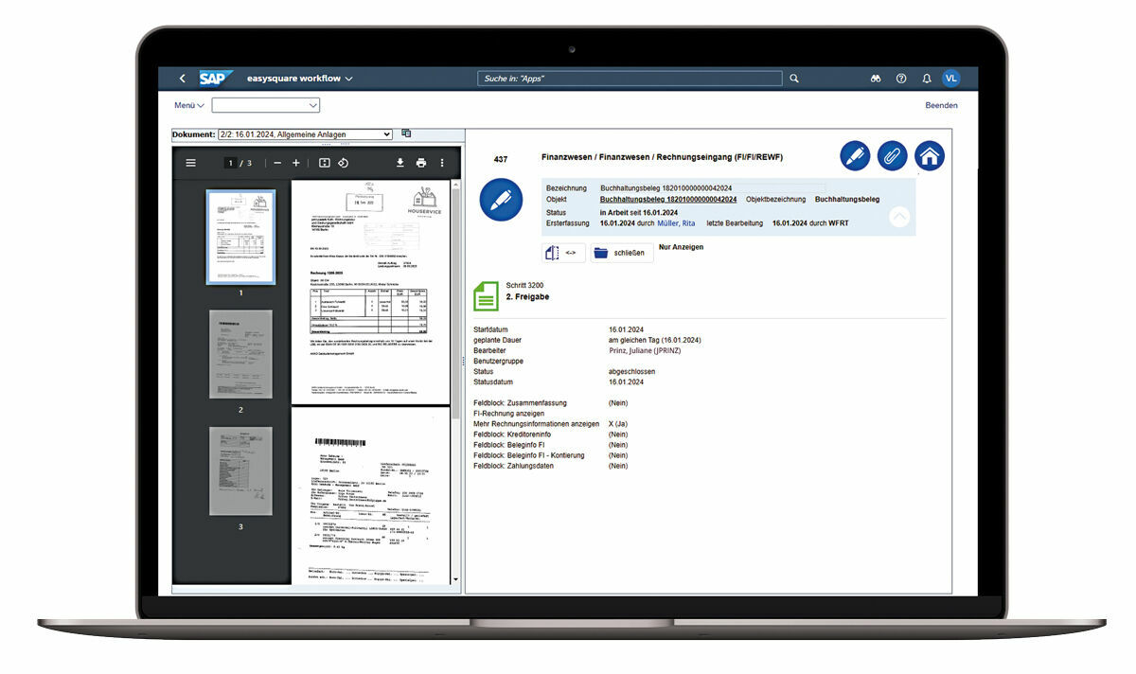Toggle the split view <-> button
Screen dimensions: 1136x674
562,253
